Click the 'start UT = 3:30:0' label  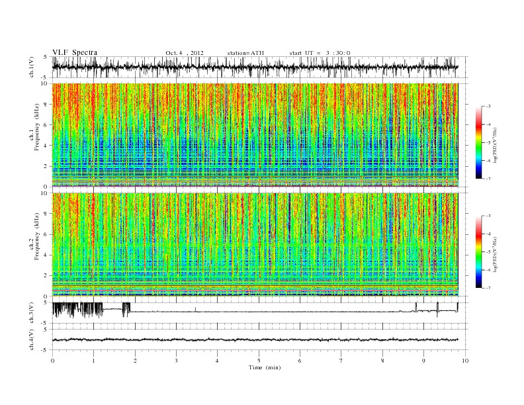(x=320, y=53)
